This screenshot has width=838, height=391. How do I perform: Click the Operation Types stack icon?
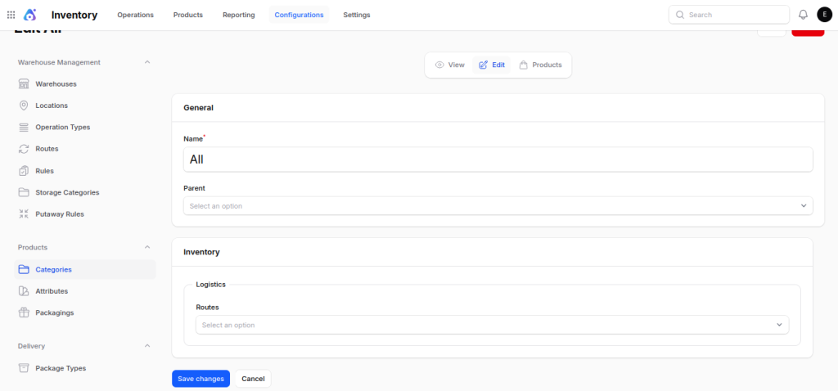pyautogui.click(x=24, y=127)
